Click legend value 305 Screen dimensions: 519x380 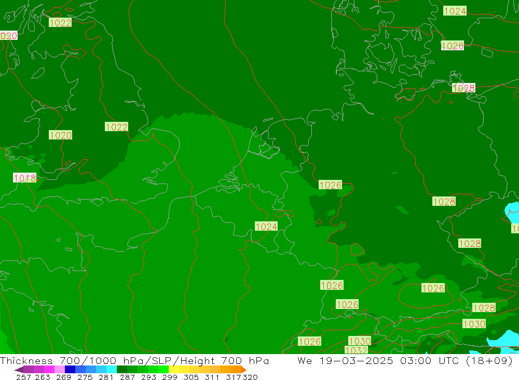click(x=191, y=377)
